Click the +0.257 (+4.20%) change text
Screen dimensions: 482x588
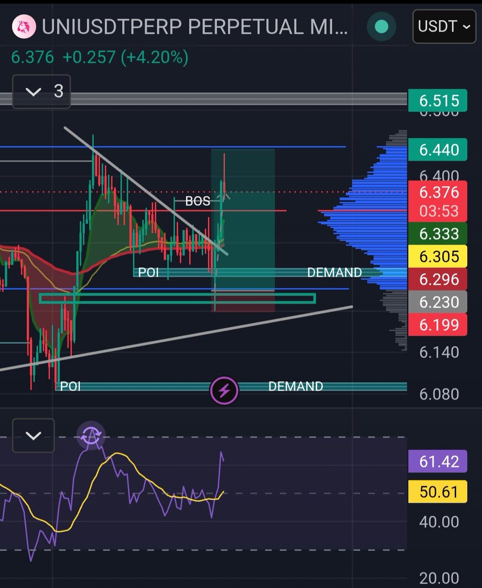[125, 57]
